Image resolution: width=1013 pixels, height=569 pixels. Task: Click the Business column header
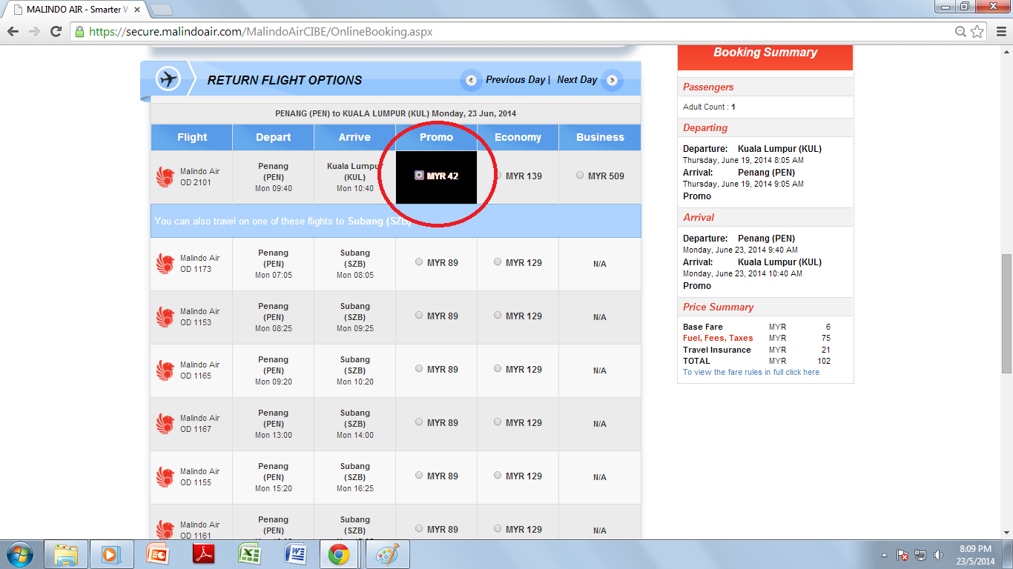(x=600, y=137)
